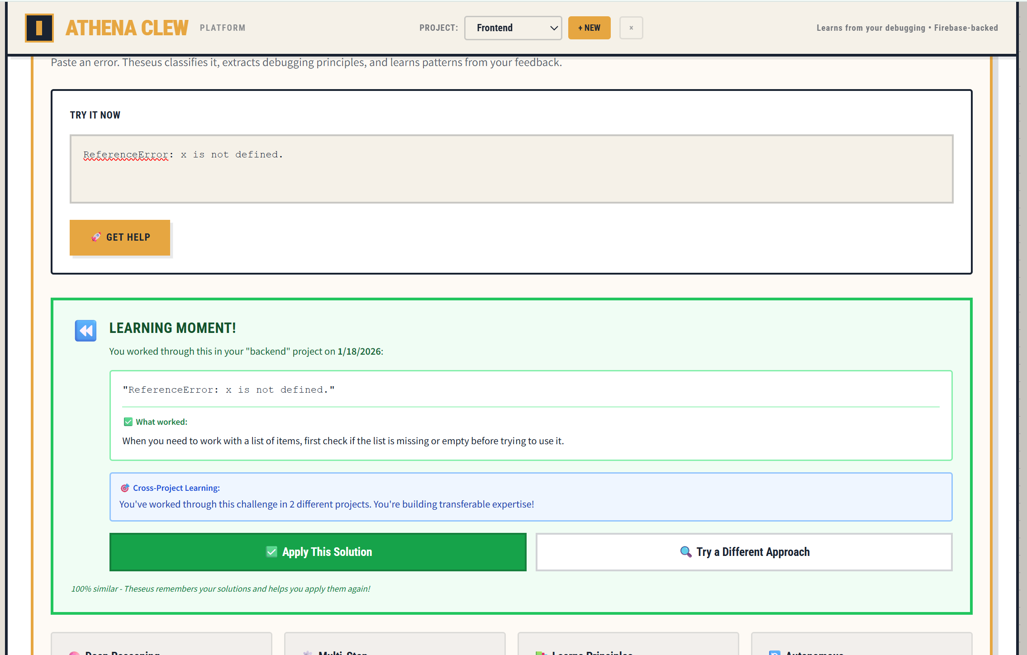Open the Deep Reasoning feature card

pyautogui.click(x=162, y=646)
